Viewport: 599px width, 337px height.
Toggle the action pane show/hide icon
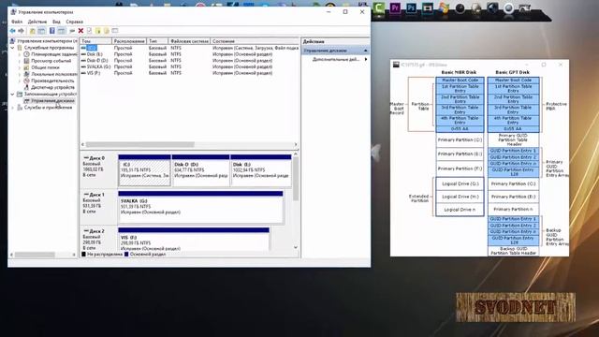(61, 31)
